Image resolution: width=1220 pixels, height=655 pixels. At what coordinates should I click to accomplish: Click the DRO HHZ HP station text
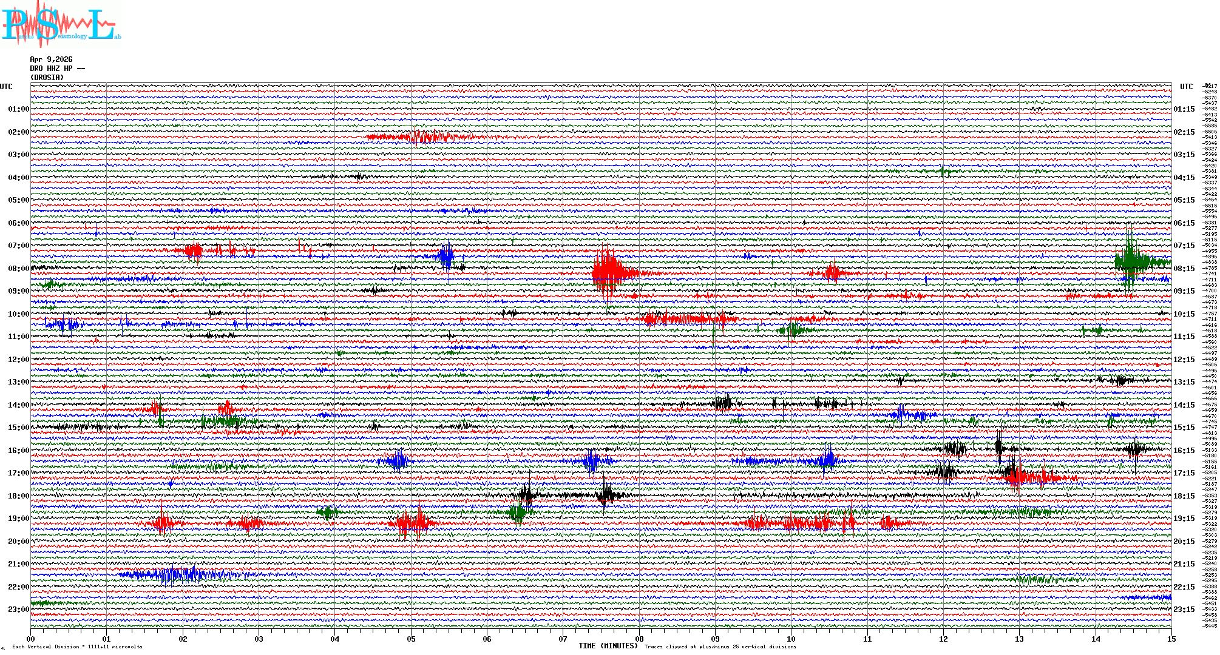[x=57, y=69]
